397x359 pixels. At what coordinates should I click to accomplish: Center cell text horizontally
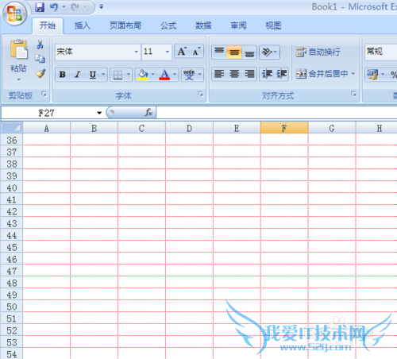point(234,74)
